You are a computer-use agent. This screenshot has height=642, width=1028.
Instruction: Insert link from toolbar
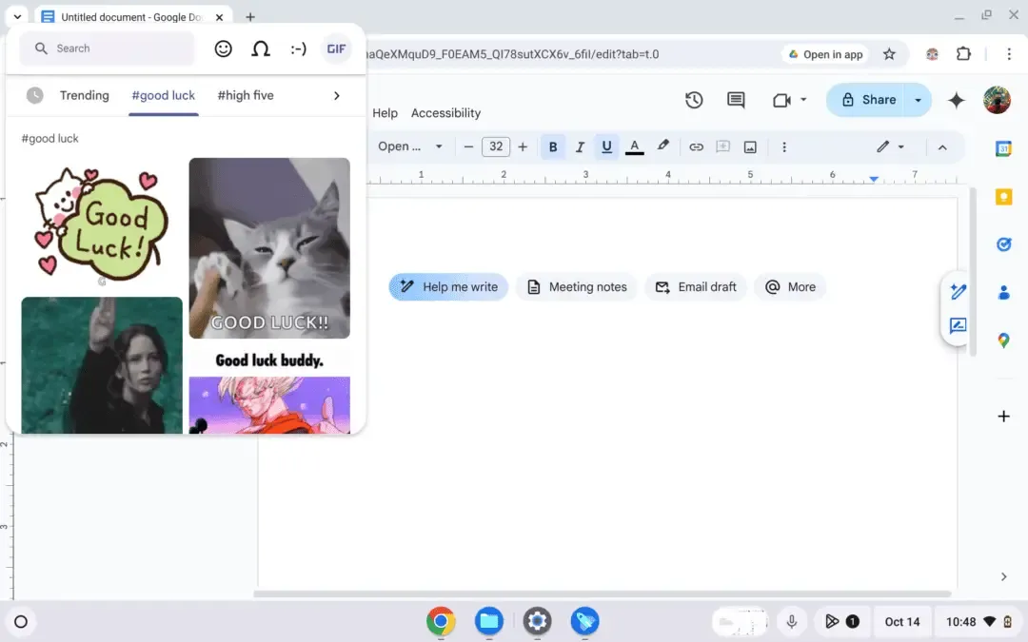click(696, 146)
